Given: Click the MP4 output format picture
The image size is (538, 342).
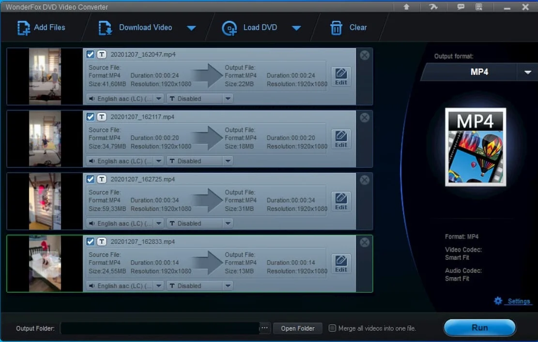Looking at the screenshot, I should click(x=476, y=147).
